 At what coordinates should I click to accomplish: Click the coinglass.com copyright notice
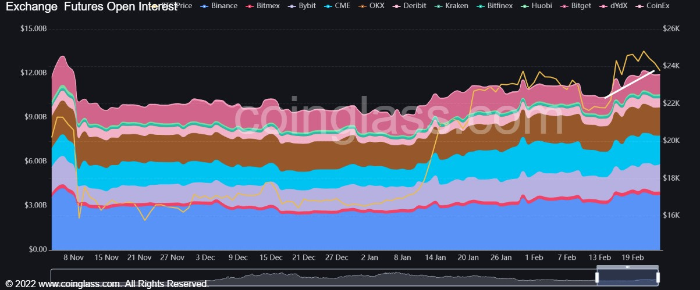107,284
